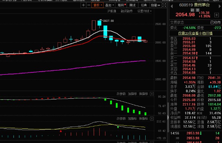Select the 画线 drawing tab
Viewport: 222px width, 143px height.
tap(132, 5)
